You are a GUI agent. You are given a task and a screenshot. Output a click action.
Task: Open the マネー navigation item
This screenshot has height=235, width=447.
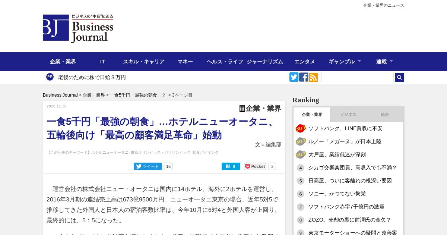pyautogui.click(x=185, y=62)
